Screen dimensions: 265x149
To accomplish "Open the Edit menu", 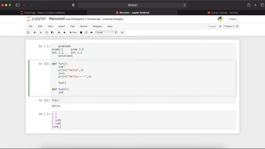I will tap(40, 26).
